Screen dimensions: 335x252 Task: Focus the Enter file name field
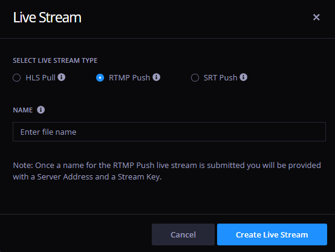169,132
